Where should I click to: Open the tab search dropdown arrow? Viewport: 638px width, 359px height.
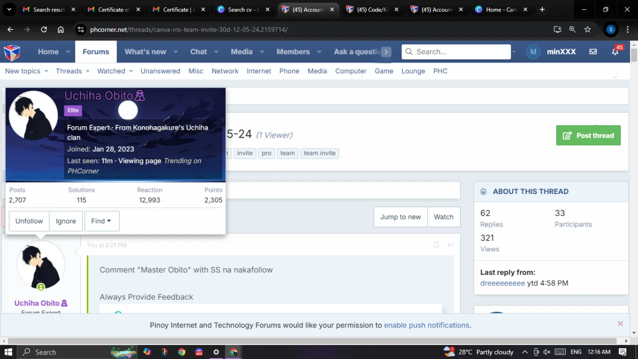(x=9, y=9)
